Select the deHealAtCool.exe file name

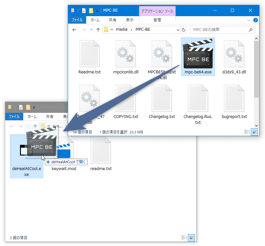tap(26, 172)
